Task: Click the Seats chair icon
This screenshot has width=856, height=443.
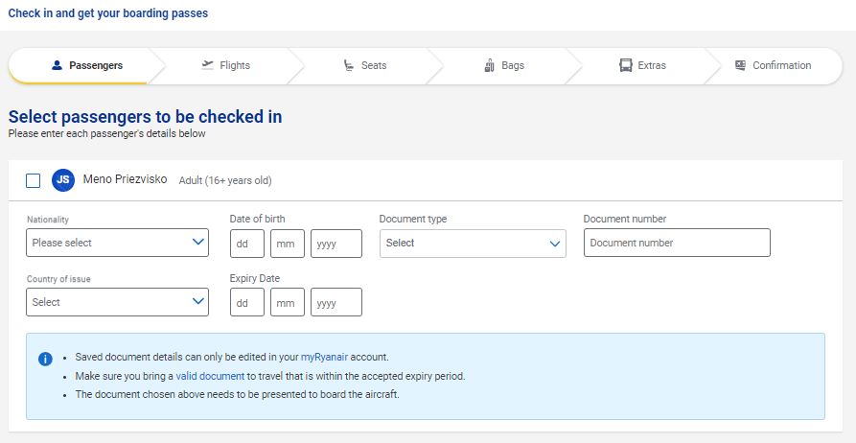Action: point(349,66)
